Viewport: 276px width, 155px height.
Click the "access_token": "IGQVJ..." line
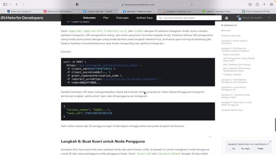(x=88, y=110)
